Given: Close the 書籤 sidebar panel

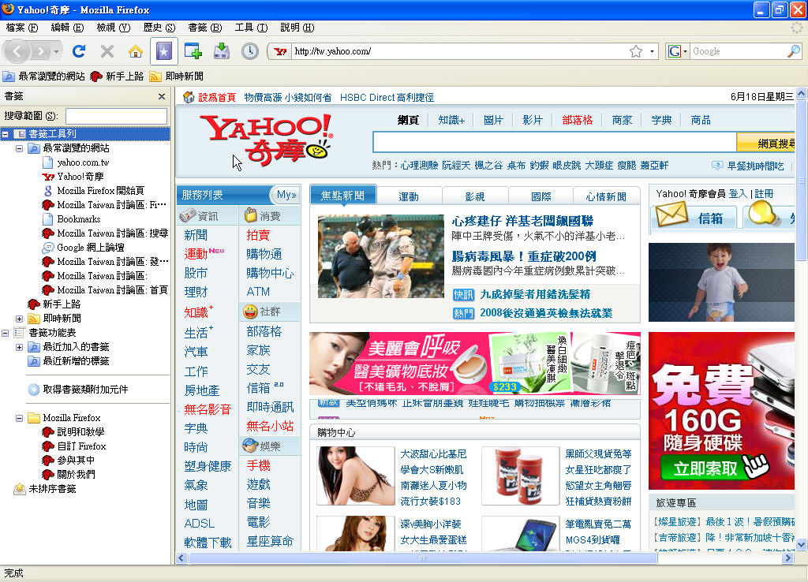Looking at the screenshot, I should (162, 96).
